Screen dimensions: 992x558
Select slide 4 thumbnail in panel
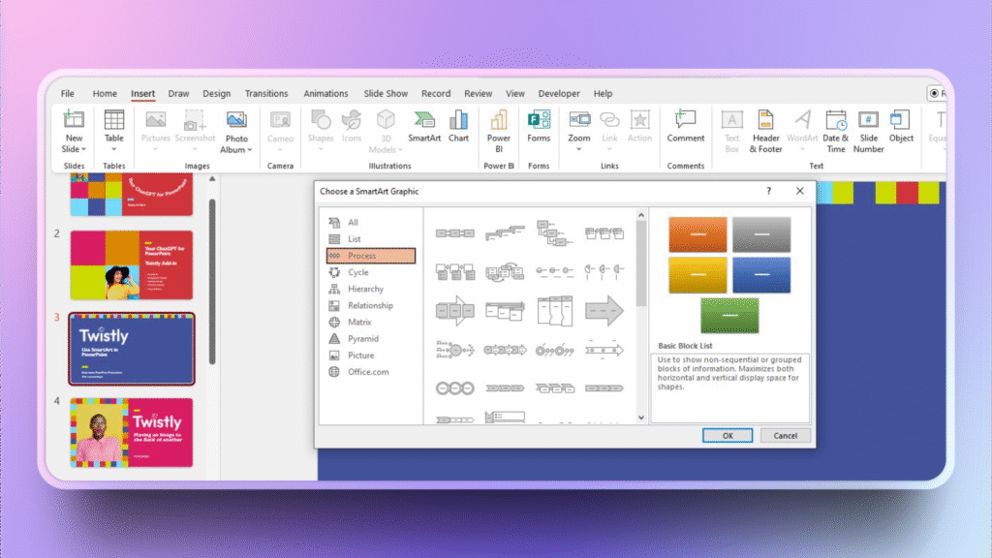pyautogui.click(x=131, y=431)
